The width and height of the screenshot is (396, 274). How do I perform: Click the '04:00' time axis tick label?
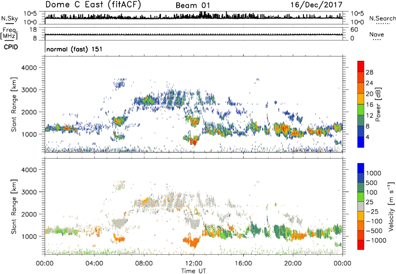pyautogui.click(x=94, y=264)
